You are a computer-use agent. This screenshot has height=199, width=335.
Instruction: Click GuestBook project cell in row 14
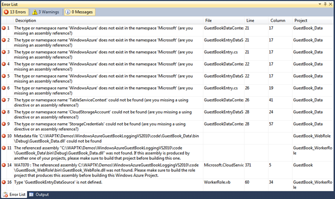tap(303, 165)
